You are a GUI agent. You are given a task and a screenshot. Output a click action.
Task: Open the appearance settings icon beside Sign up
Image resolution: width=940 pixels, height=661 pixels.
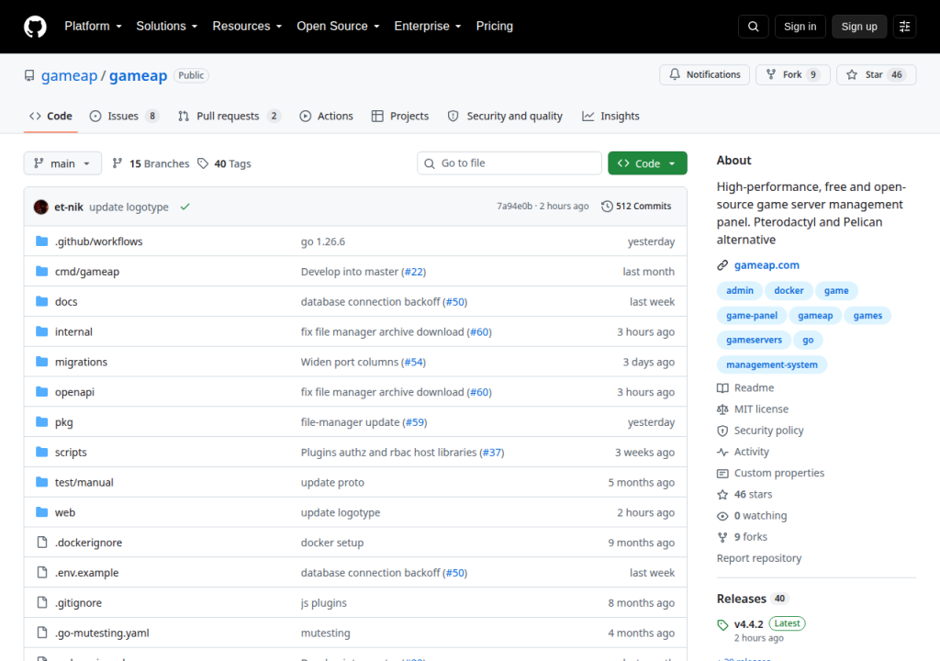click(904, 27)
